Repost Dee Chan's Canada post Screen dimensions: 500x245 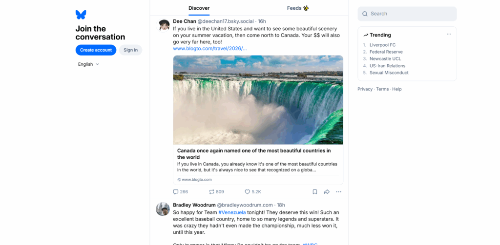coord(212,192)
